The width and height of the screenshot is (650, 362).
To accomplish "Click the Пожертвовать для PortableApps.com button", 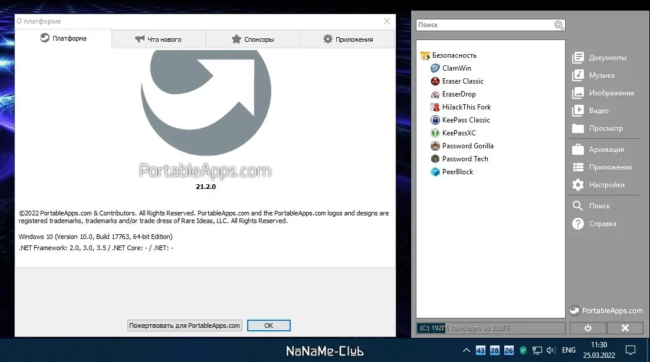I will click(185, 326).
